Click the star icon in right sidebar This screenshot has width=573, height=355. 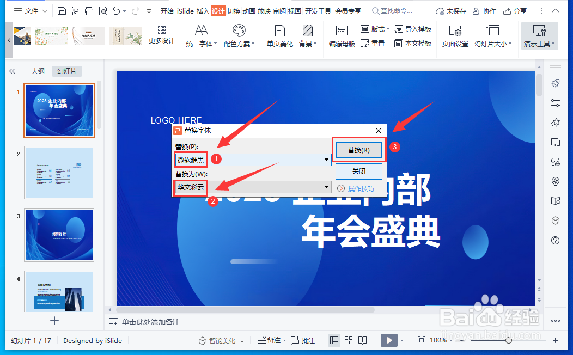point(556,123)
